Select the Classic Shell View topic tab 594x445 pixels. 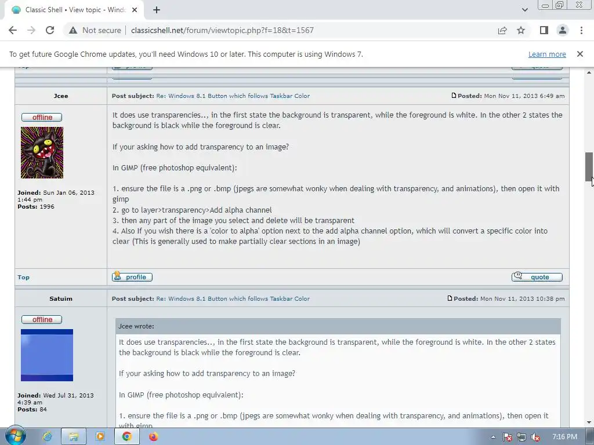[74, 10]
